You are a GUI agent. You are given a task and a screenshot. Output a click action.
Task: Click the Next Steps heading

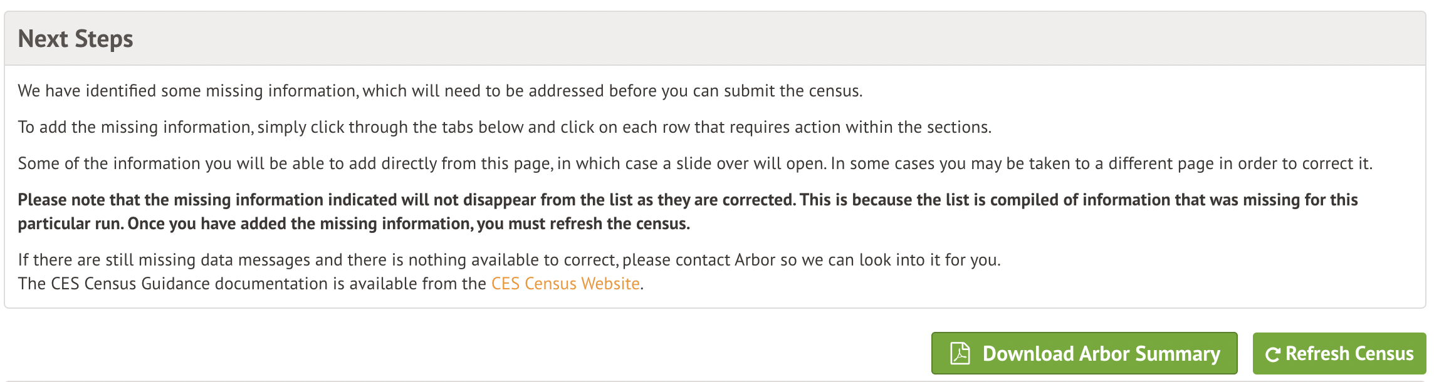75,39
